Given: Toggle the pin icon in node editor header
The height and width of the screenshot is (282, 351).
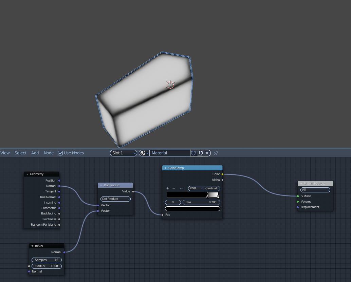Looking at the screenshot, I should pos(216,153).
